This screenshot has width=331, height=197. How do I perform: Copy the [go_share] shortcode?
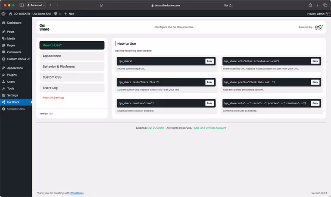(209, 61)
